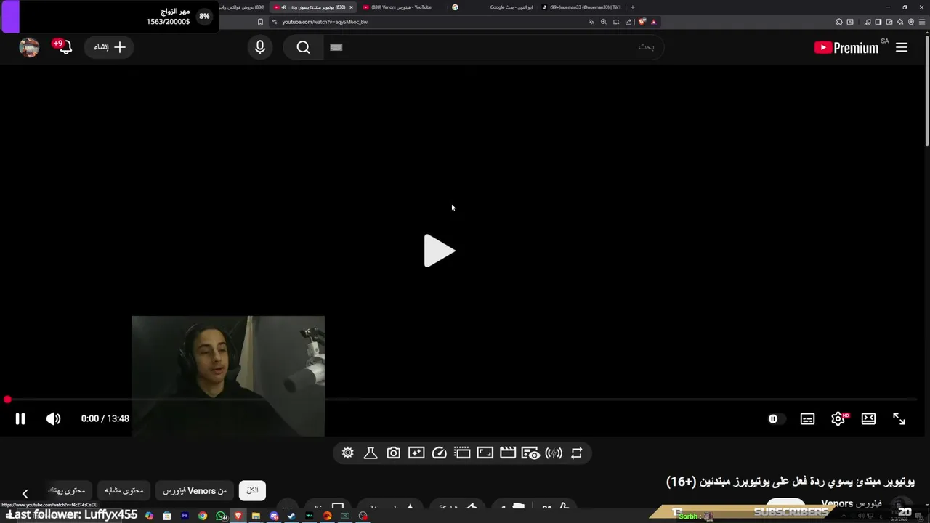Click the lab flask icon in enhancer toolbar

[371, 453]
